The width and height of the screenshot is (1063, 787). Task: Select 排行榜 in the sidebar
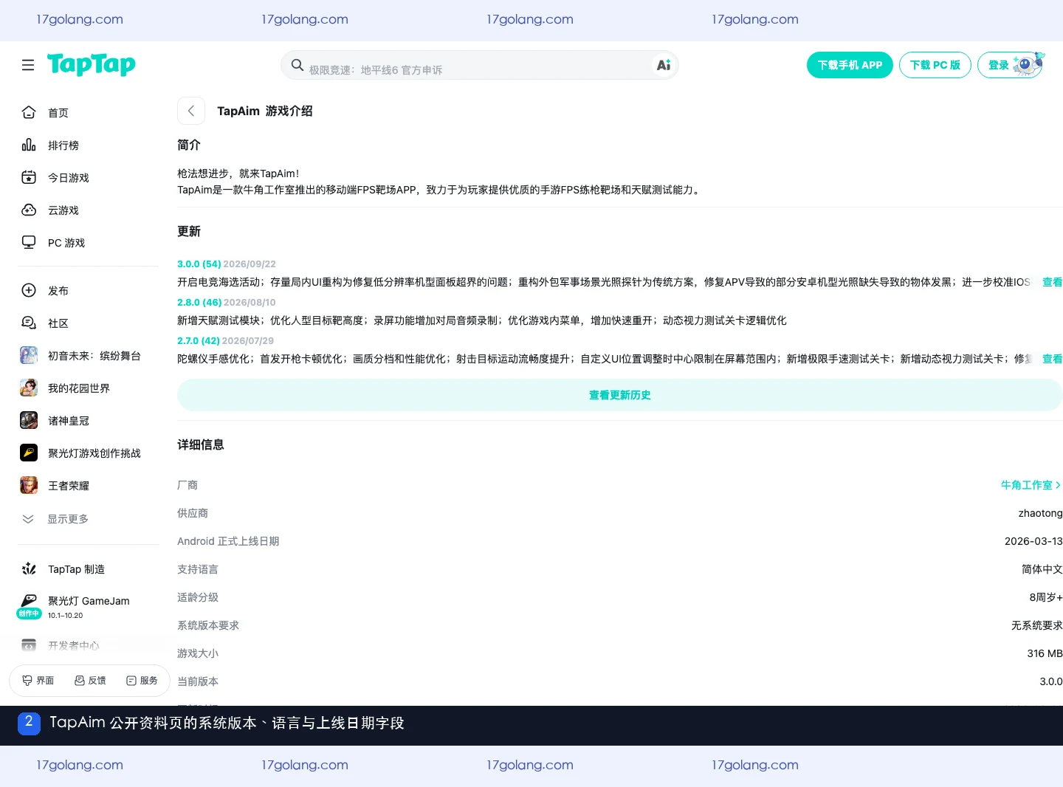[63, 145]
